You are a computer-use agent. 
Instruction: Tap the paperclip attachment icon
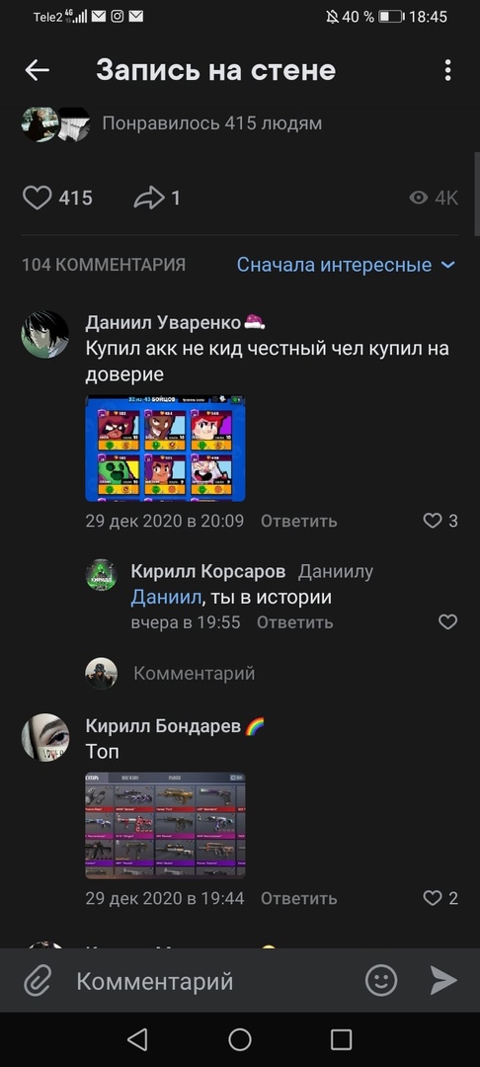pos(39,981)
